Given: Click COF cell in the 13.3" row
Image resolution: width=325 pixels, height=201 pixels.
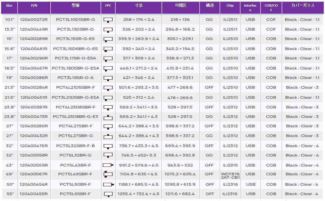Looking at the screenshot, I should click(271, 29).
